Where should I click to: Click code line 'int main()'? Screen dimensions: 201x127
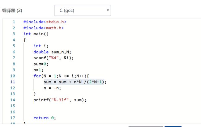pos(36,34)
